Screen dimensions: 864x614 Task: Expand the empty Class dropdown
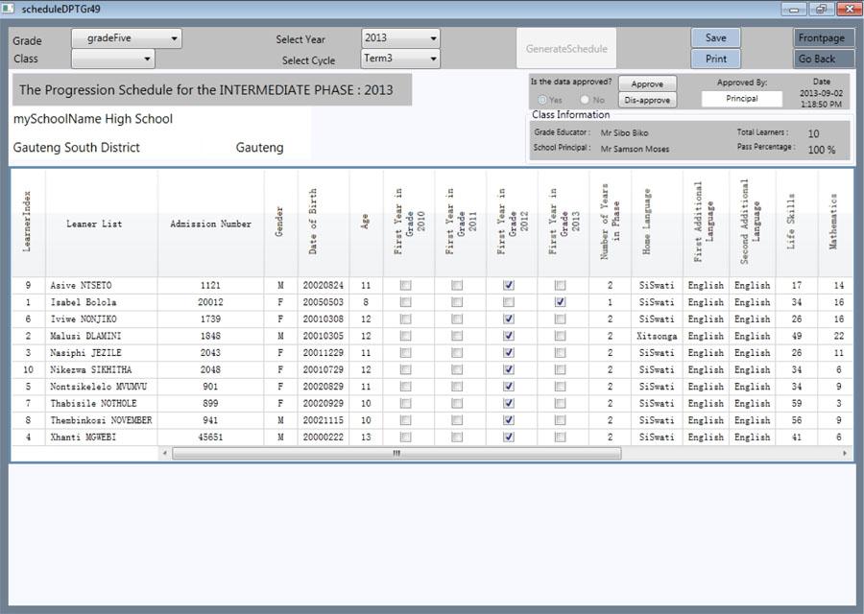[x=112, y=58]
